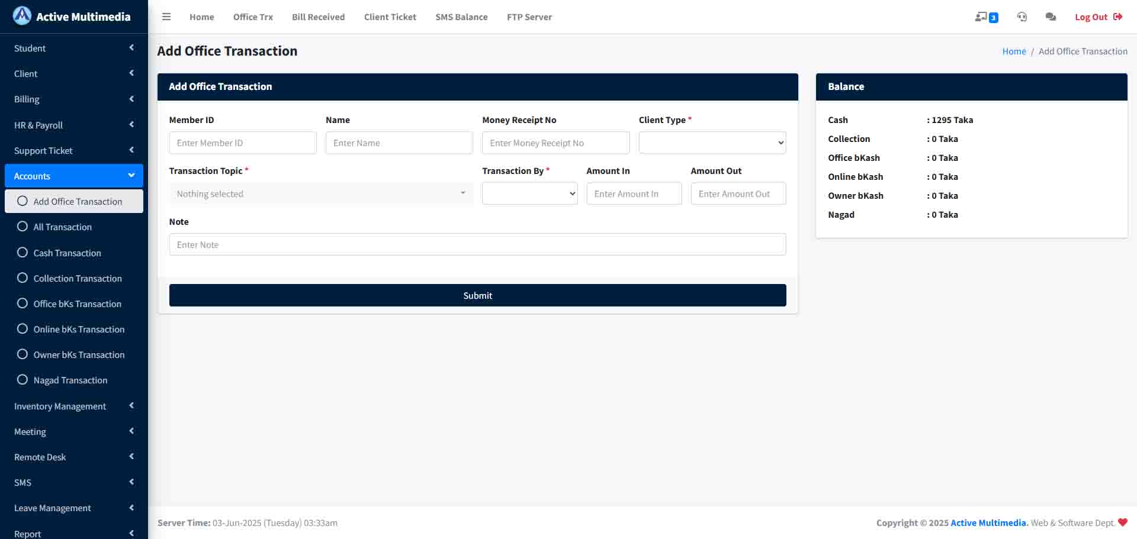1137x539 pixels.
Task: Open SMS Balance in the top navigation
Action: 461,17
